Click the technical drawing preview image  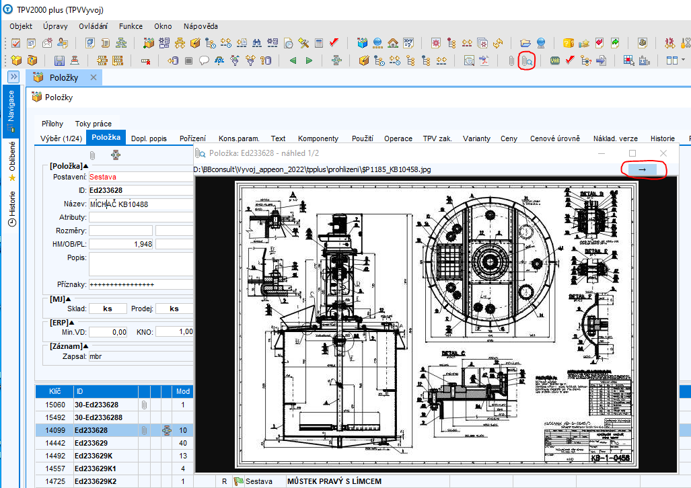[436, 325]
